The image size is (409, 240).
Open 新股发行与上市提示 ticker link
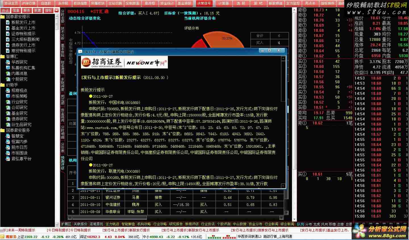[190, 230]
